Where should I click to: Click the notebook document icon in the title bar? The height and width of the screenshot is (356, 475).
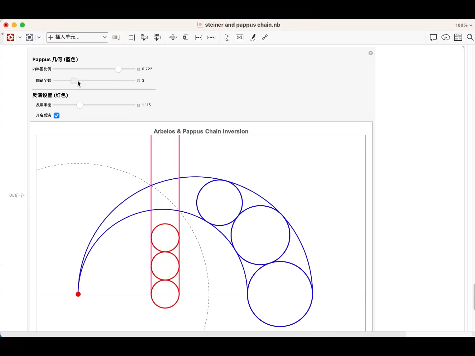coord(200,25)
